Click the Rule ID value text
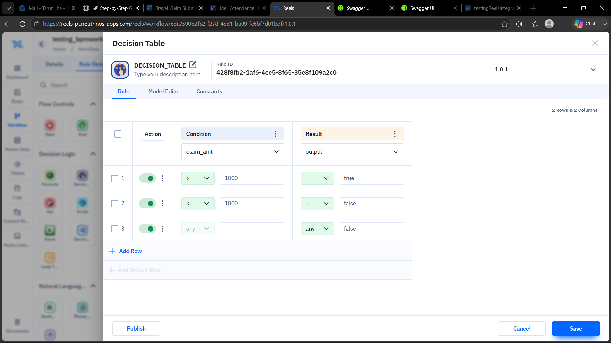 (276, 72)
